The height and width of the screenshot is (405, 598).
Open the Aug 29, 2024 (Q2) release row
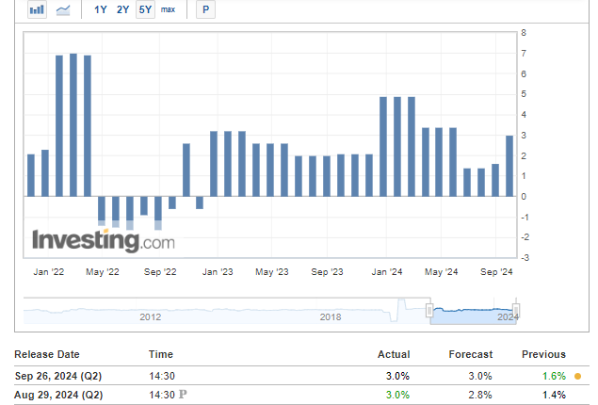pos(57,395)
